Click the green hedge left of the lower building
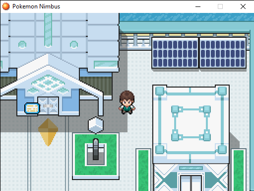This screenshot has height=191, width=254. (143, 171)
